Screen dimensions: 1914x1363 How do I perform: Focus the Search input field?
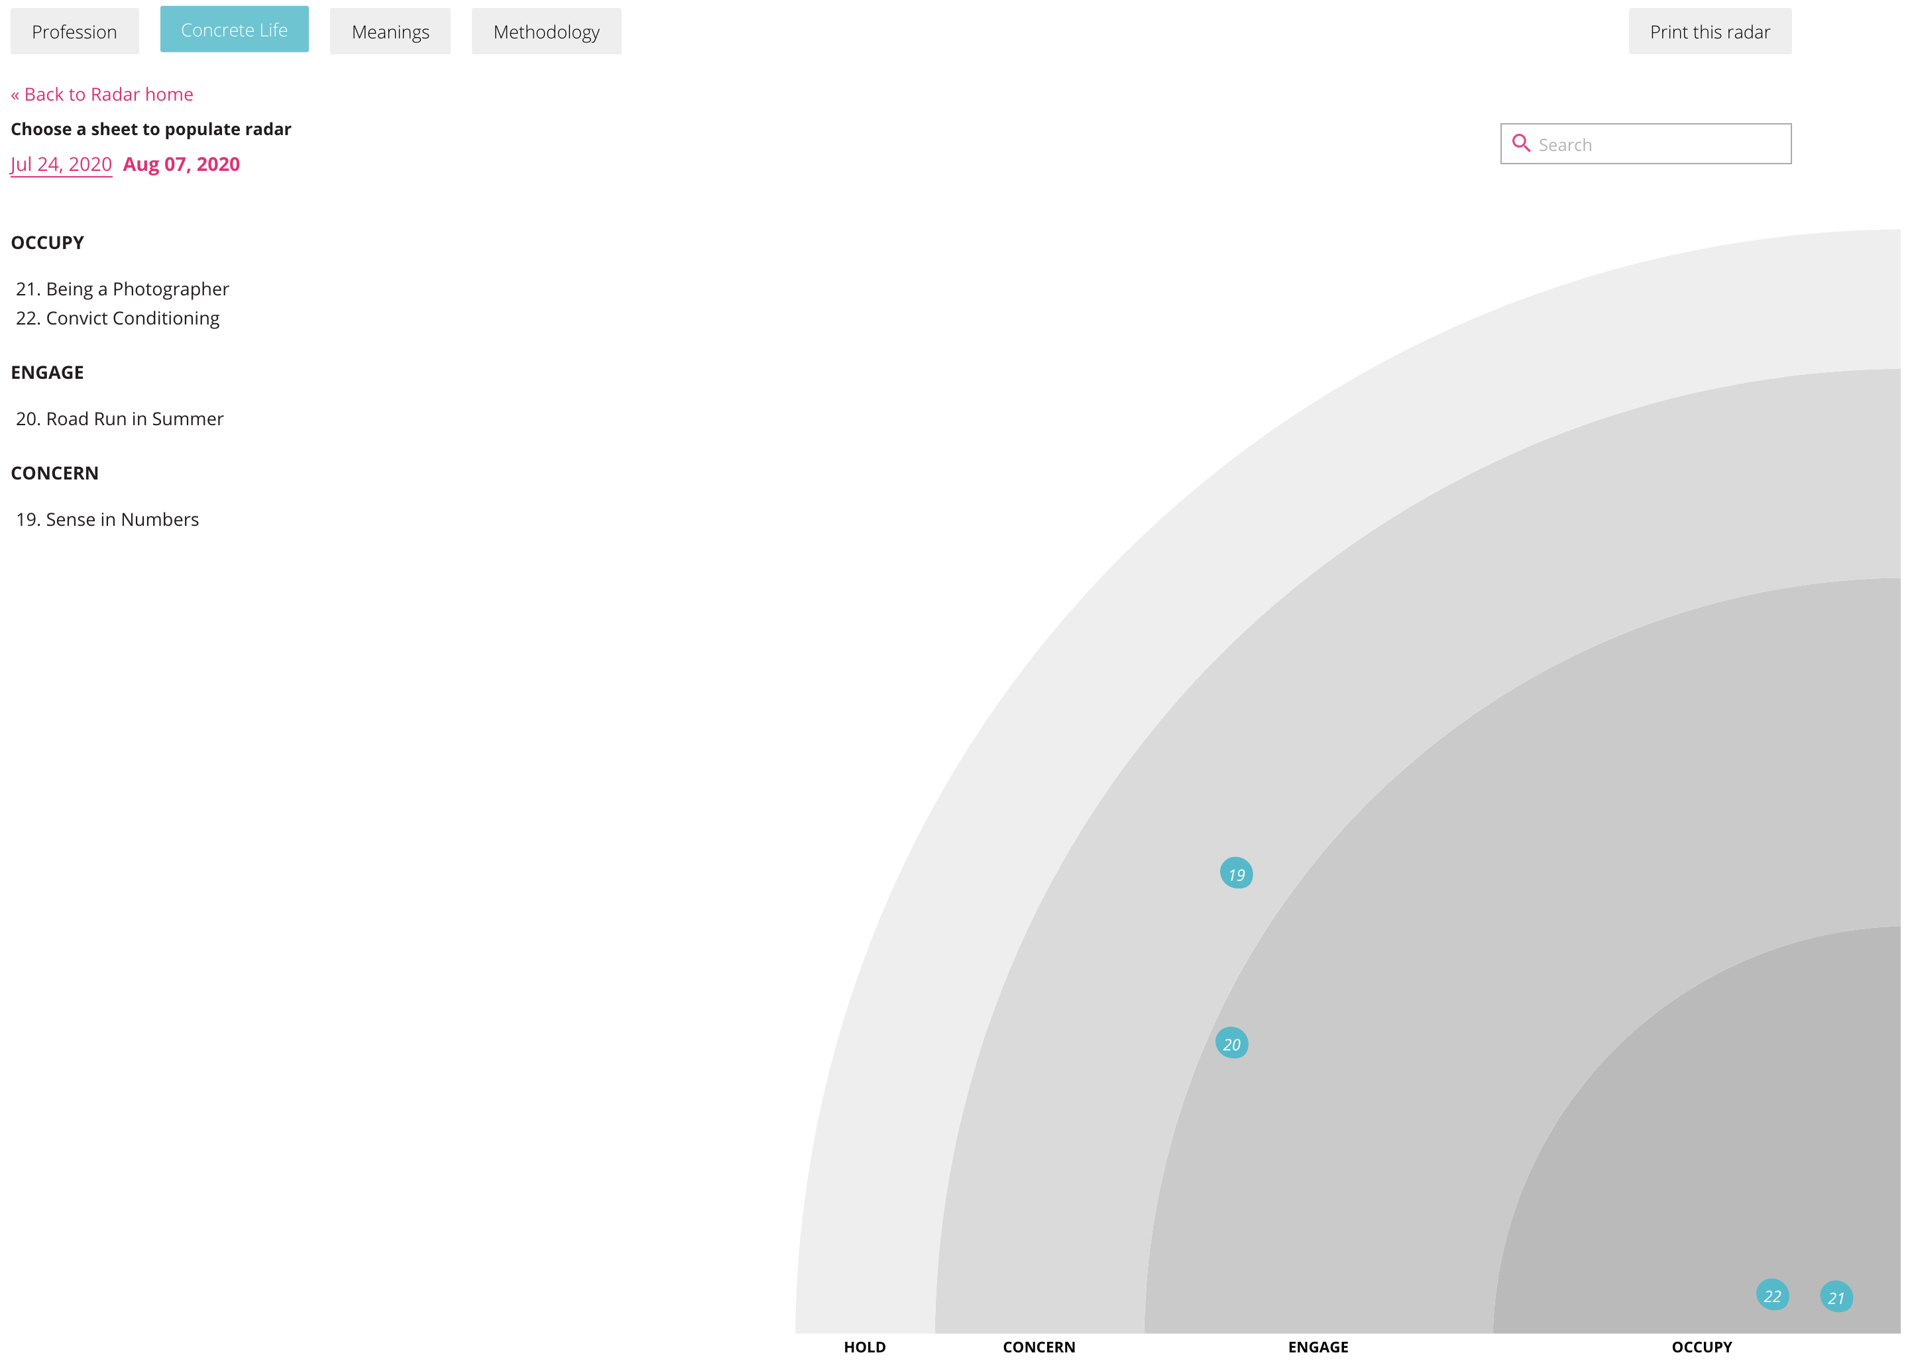coord(1659,144)
